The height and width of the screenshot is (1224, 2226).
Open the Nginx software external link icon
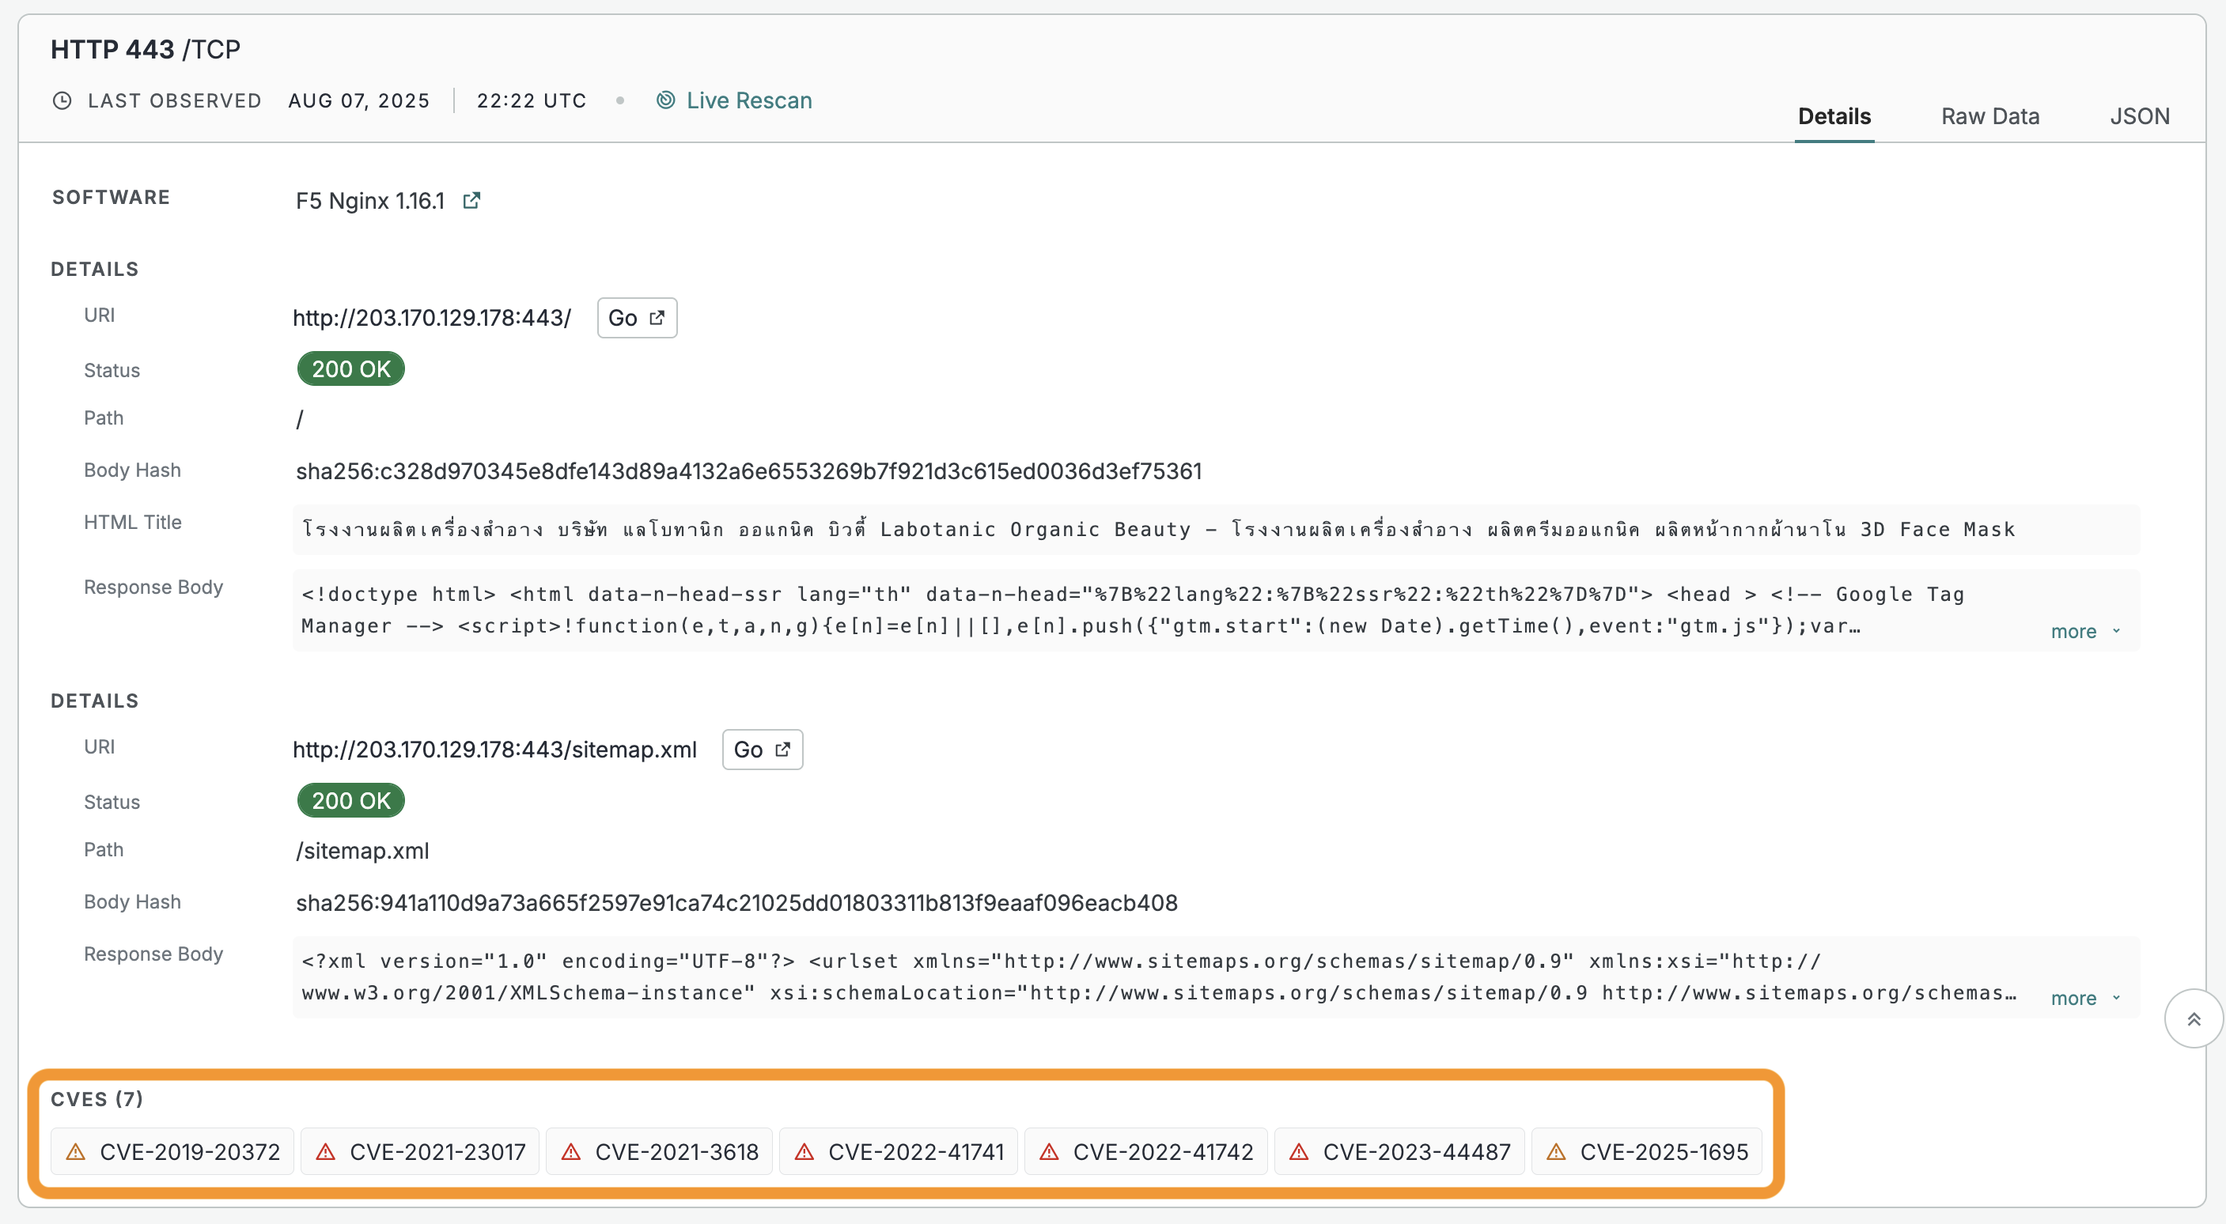[x=471, y=200]
